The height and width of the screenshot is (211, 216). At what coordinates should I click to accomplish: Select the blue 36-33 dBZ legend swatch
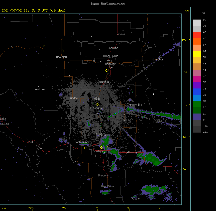197,91
